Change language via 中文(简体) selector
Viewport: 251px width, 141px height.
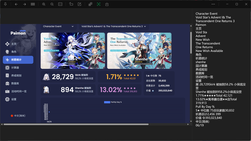[x=18, y=116]
